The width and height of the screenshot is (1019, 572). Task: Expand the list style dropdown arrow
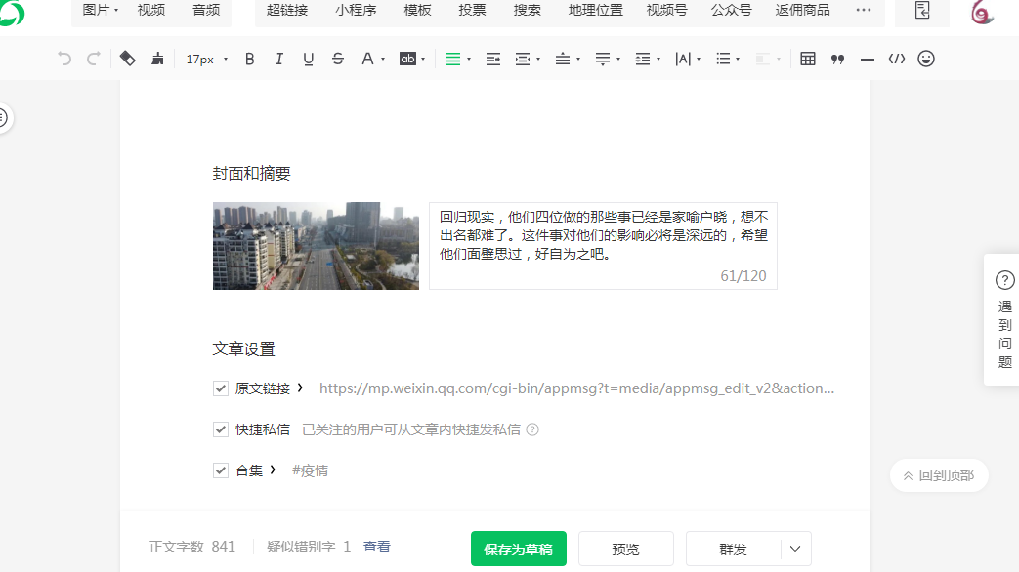tap(738, 60)
